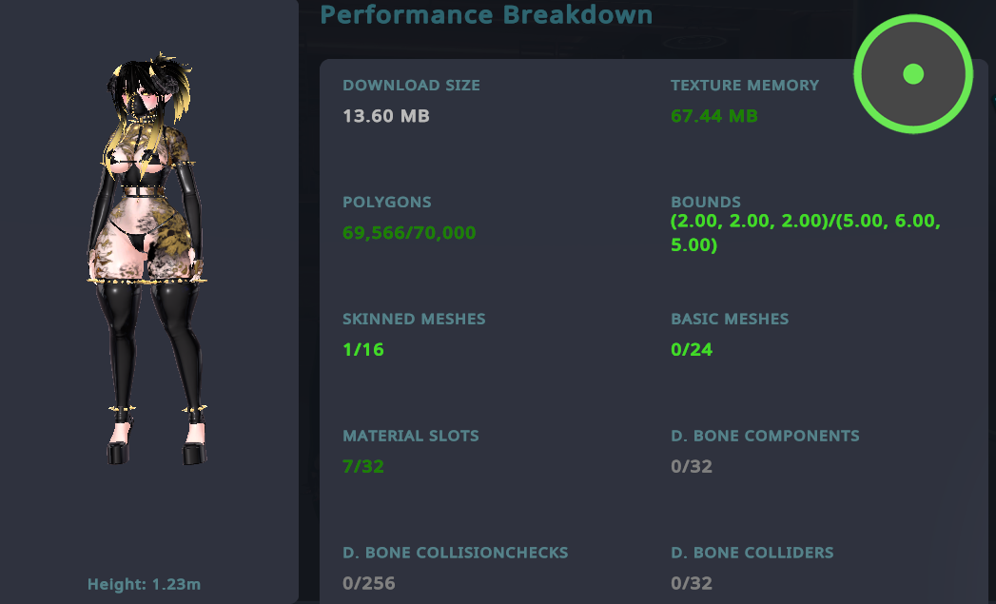Select the Basic Meshes label
The width and height of the screenshot is (996, 604).
point(730,320)
